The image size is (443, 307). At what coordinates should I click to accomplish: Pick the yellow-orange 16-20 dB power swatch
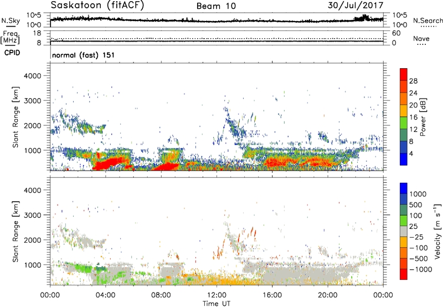404,110
